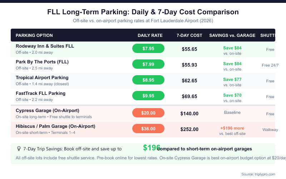Screen dimensions: 286x179
Task: Click the large green $196 savings amount
Action: tap(152, 148)
